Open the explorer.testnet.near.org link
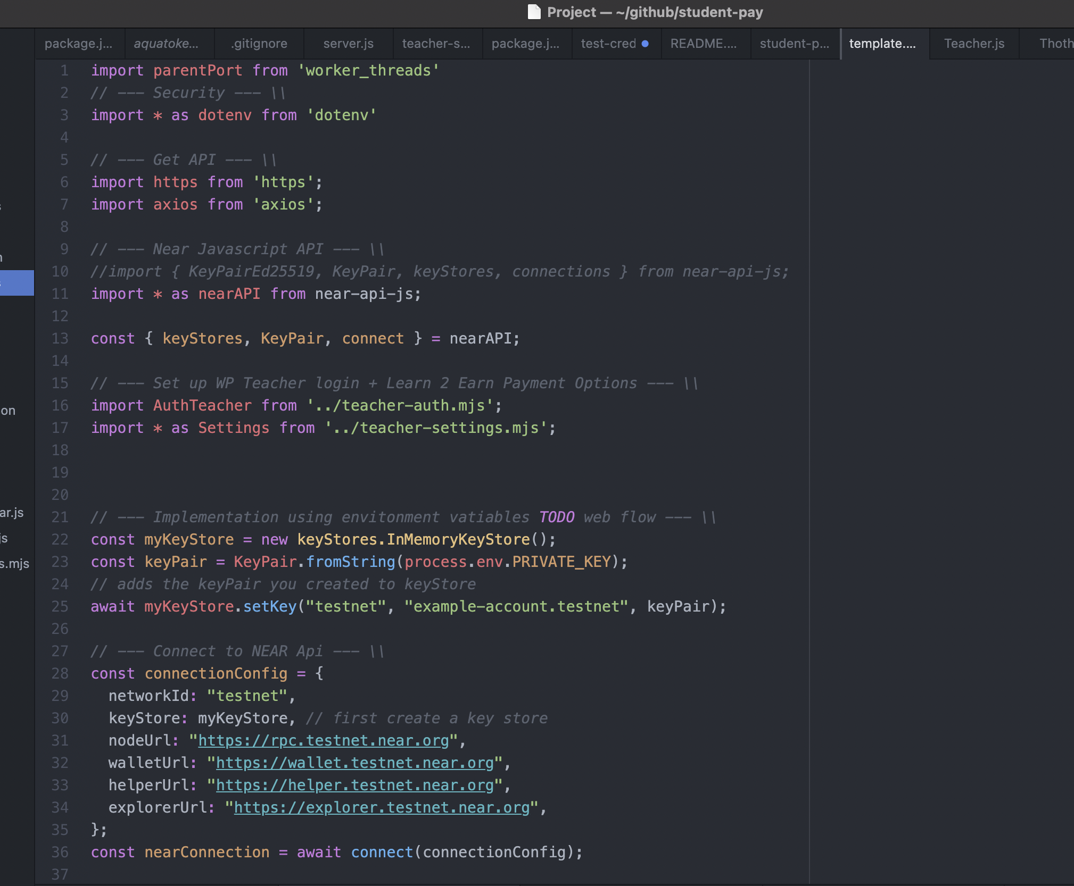The image size is (1074, 886). point(382,807)
